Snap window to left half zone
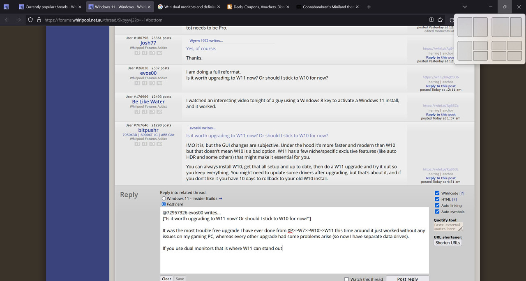Screen dimensions: 526x281 point(465,27)
